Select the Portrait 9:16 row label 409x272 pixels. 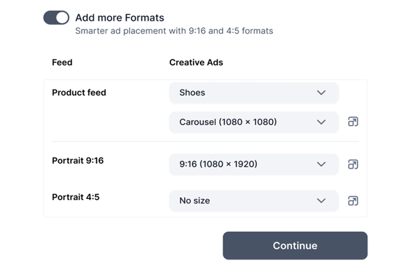(78, 161)
